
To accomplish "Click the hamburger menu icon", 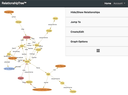I will [x=98, y=51].
